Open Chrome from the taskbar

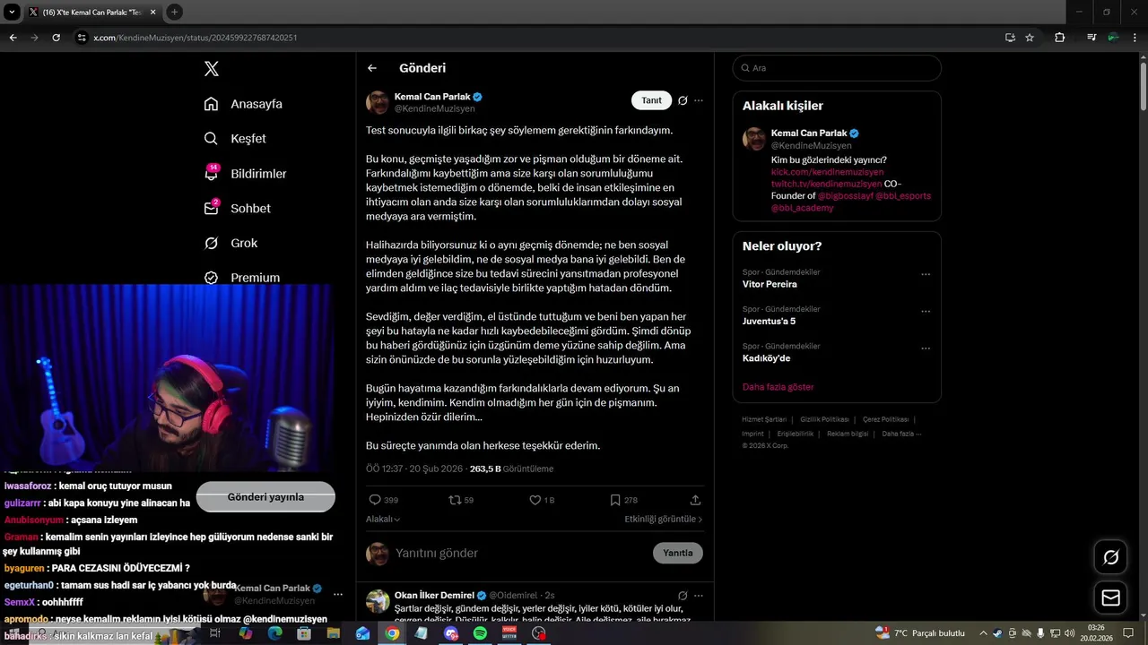(392, 633)
